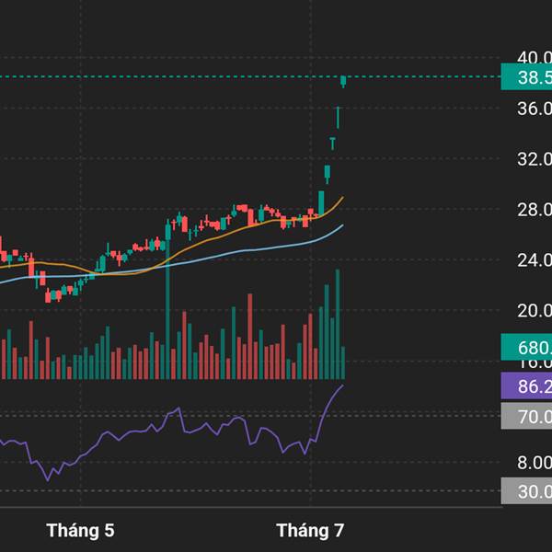The image size is (552, 552).
Task: Select the latest green candle near 38.5
Action: tap(343, 81)
